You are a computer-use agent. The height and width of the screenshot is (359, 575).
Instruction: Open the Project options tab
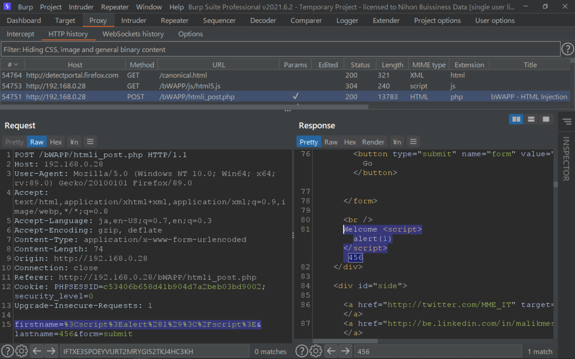pyautogui.click(x=437, y=21)
